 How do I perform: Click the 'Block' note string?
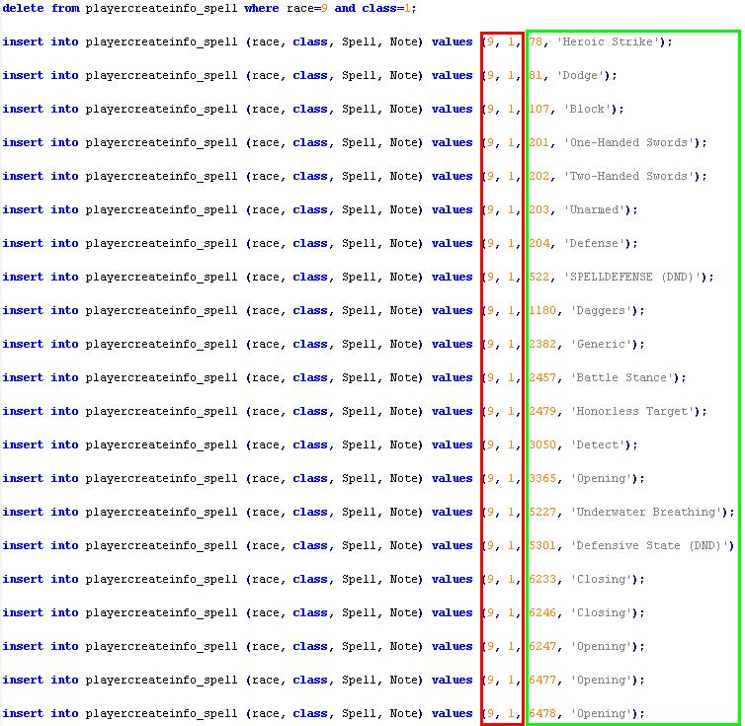pyautogui.click(x=587, y=110)
